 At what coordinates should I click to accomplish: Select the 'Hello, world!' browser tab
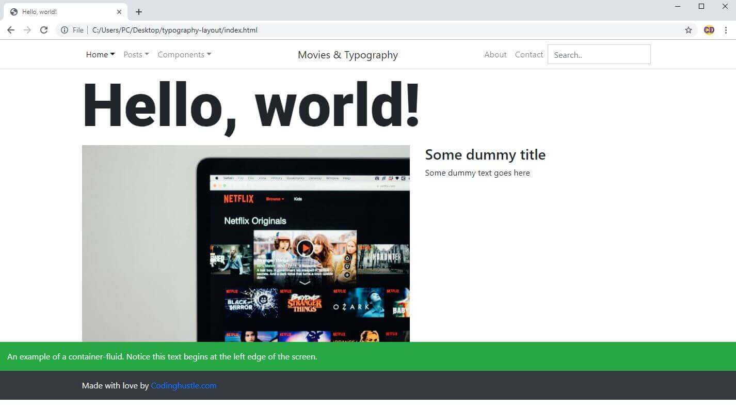(x=65, y=11)
